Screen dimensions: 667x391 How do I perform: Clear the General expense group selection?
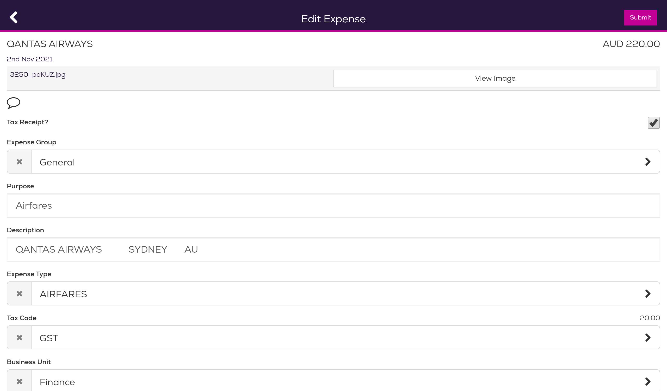pos(19,162)
